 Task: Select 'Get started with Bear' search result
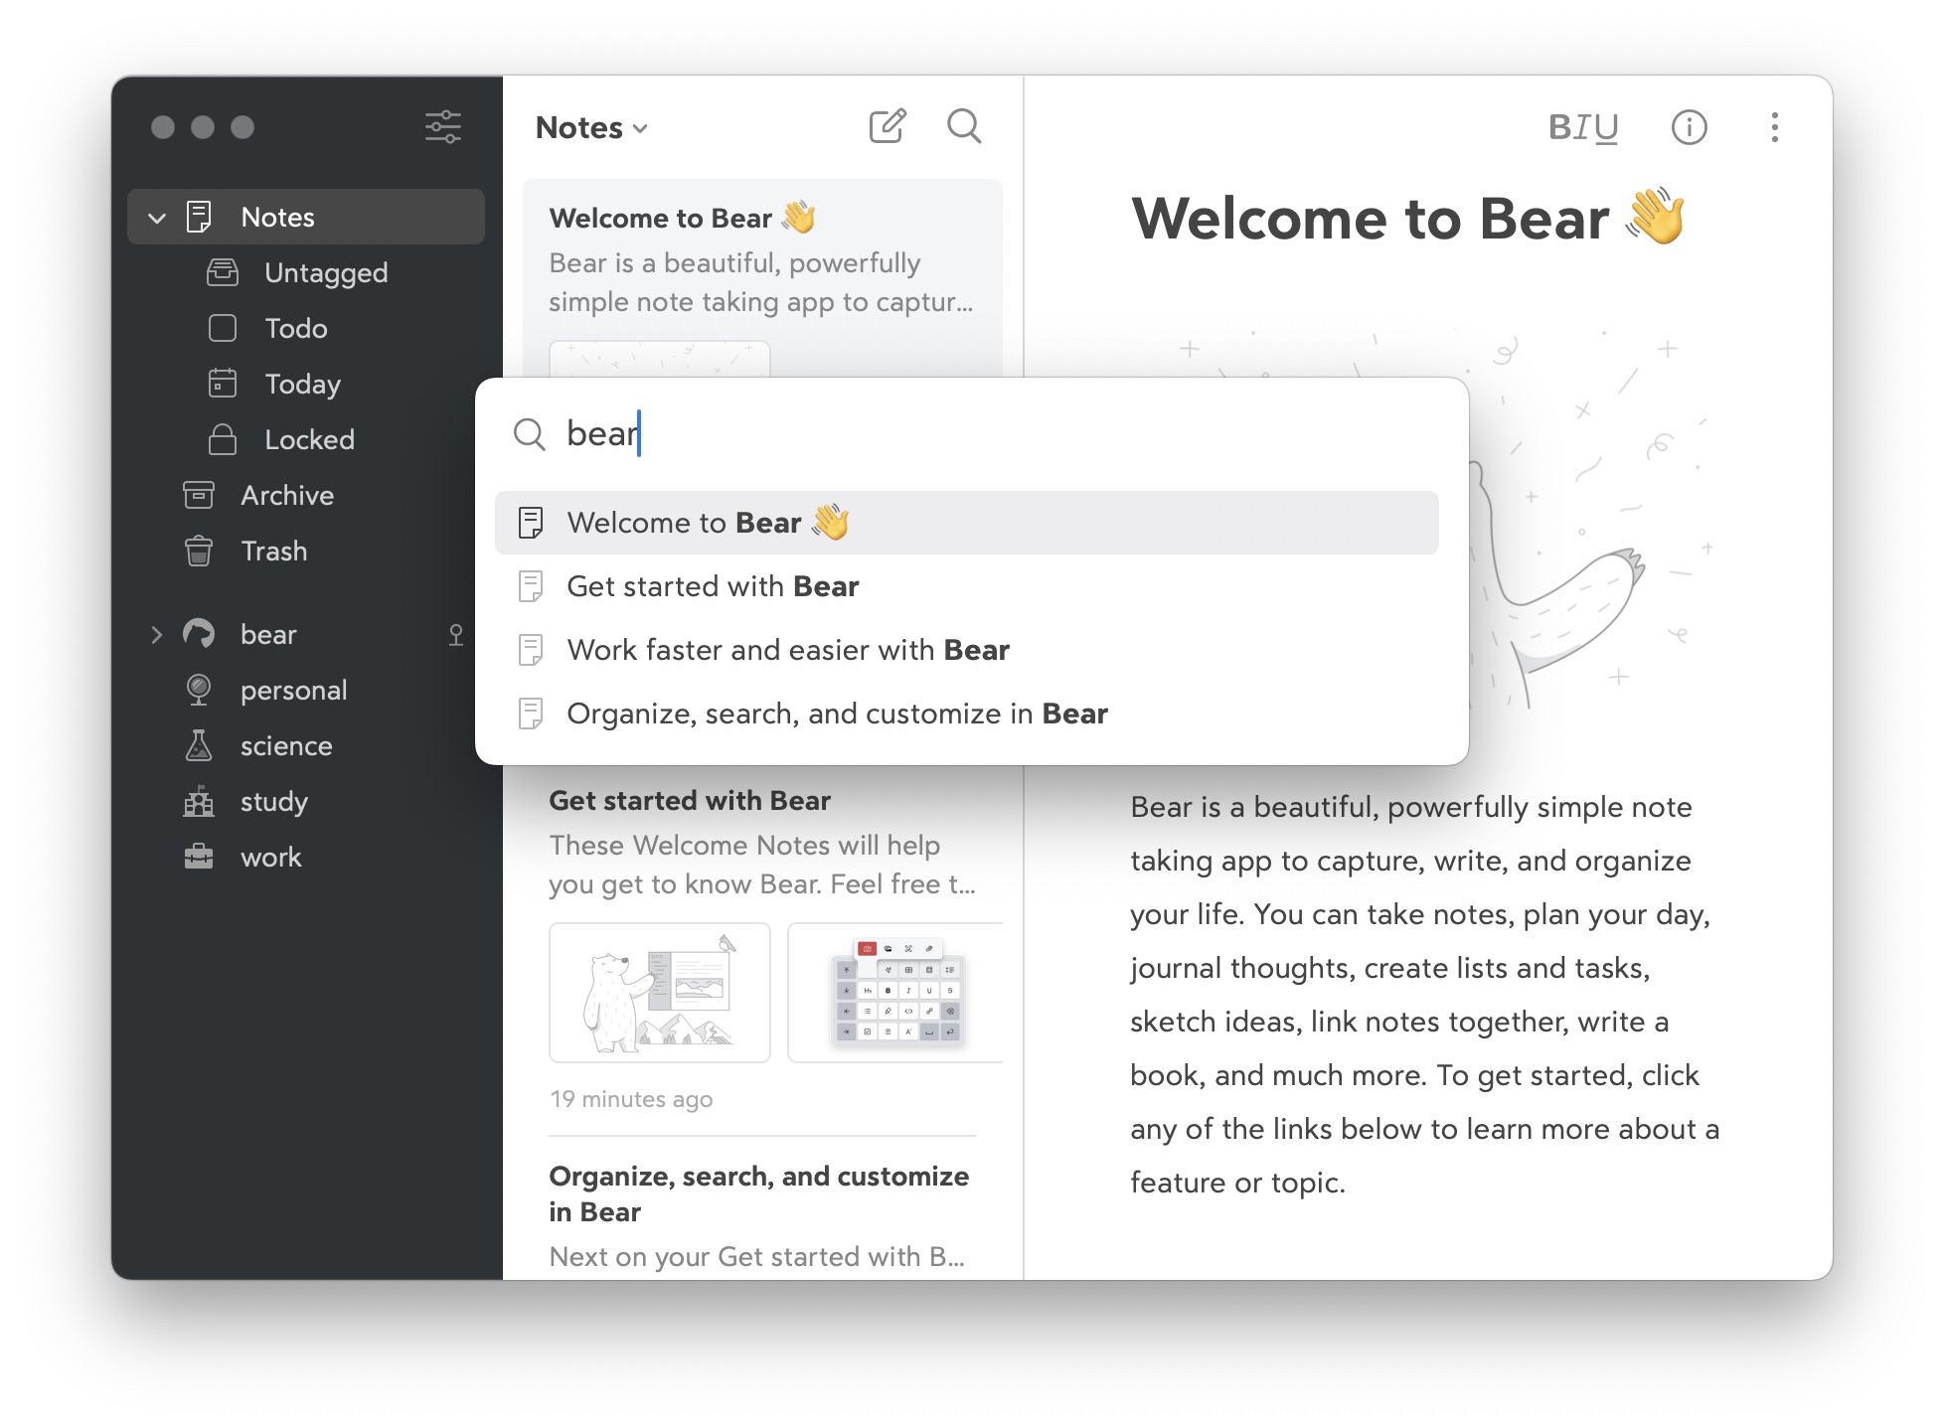pyautogui.click(x=712, y=586)
